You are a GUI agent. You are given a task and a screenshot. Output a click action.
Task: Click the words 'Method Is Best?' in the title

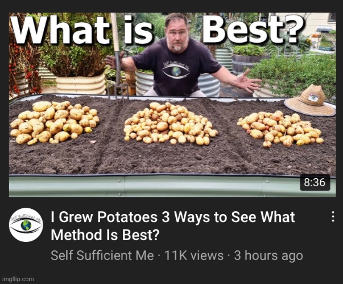105,235
